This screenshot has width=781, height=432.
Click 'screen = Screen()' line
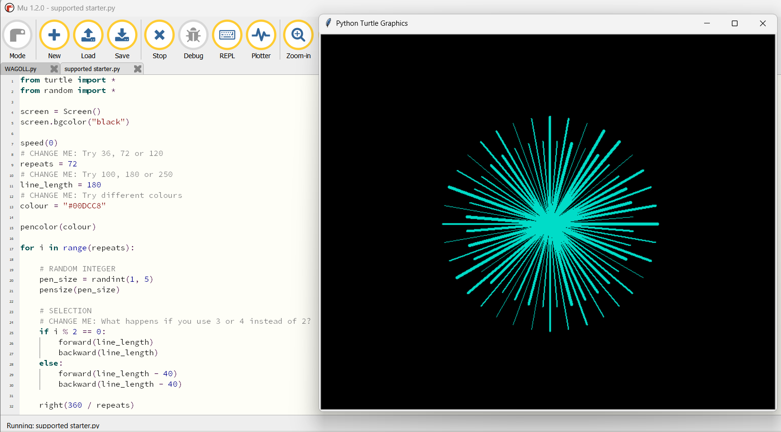61,112
